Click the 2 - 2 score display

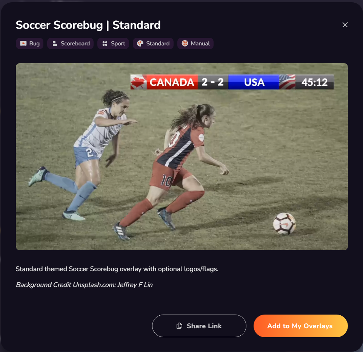[212, 82]
